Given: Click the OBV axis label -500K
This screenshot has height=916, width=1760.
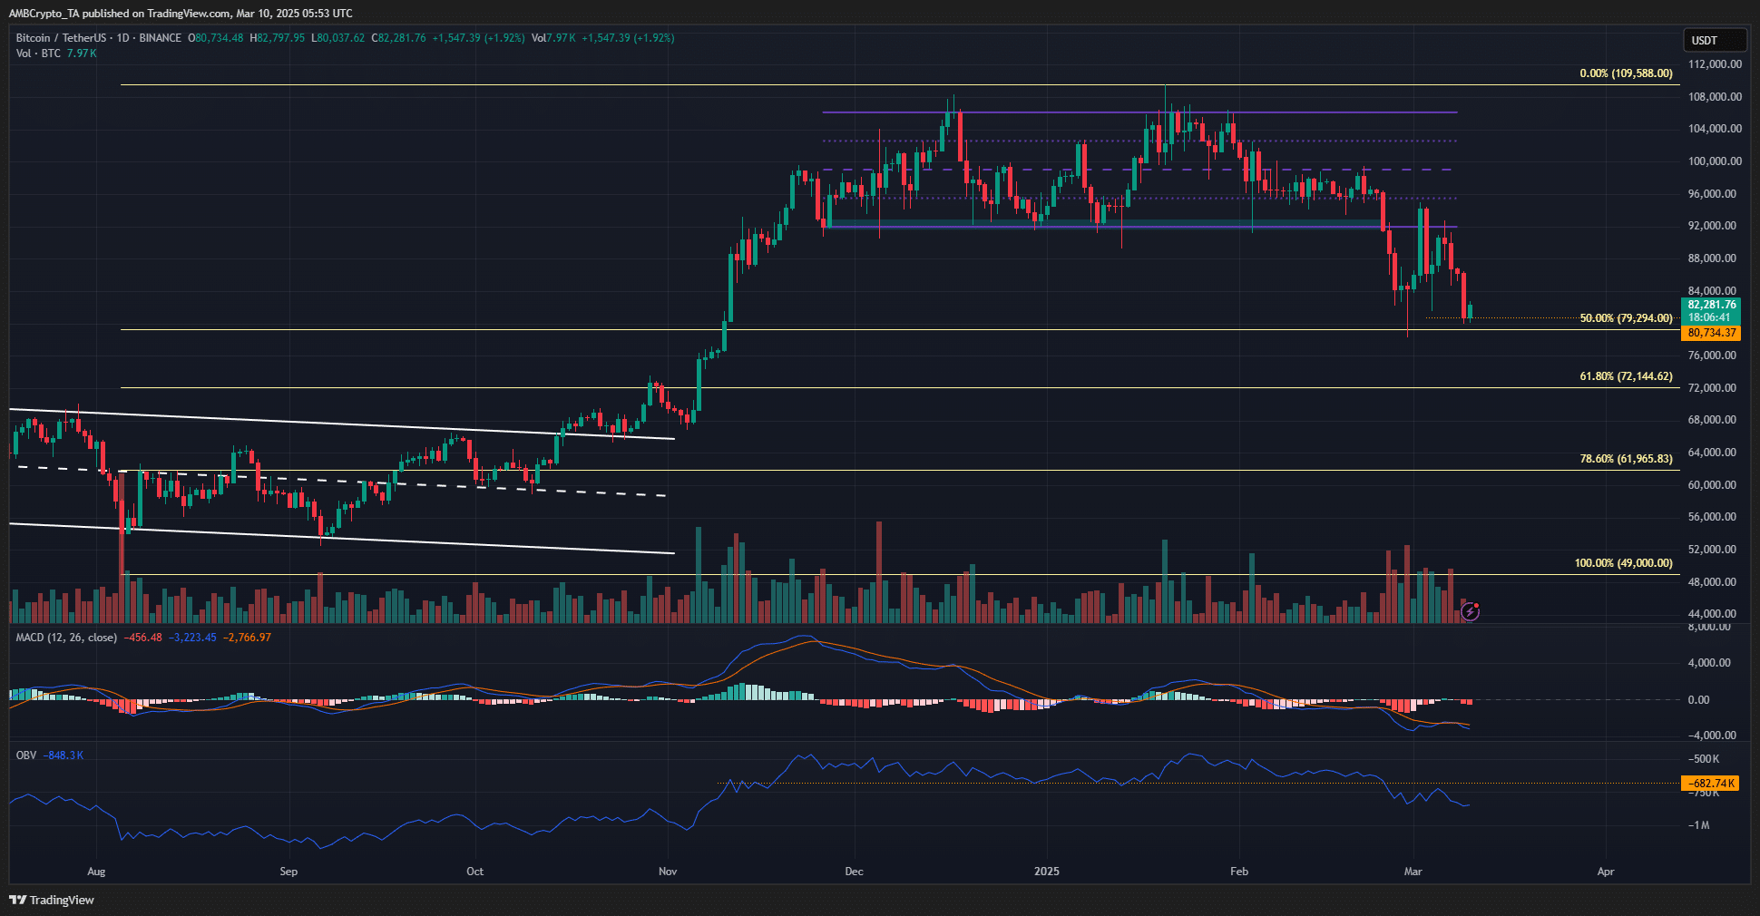Looking at the screenshot, I should (1703, 759).
